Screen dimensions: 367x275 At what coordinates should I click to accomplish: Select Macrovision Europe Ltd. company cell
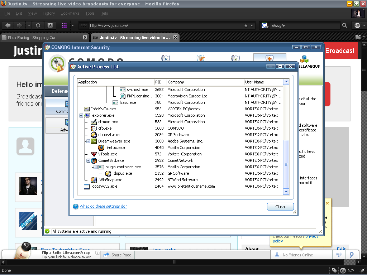point(188,96)
